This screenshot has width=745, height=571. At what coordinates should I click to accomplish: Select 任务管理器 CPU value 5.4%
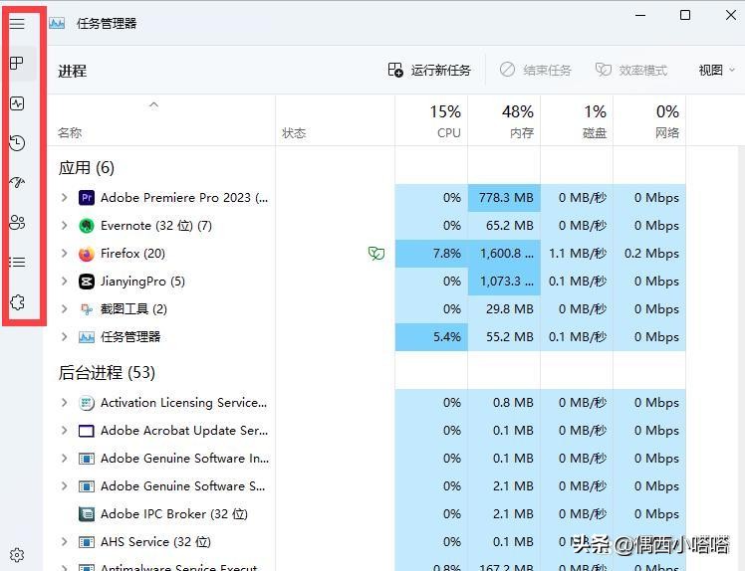coord(447,337)
